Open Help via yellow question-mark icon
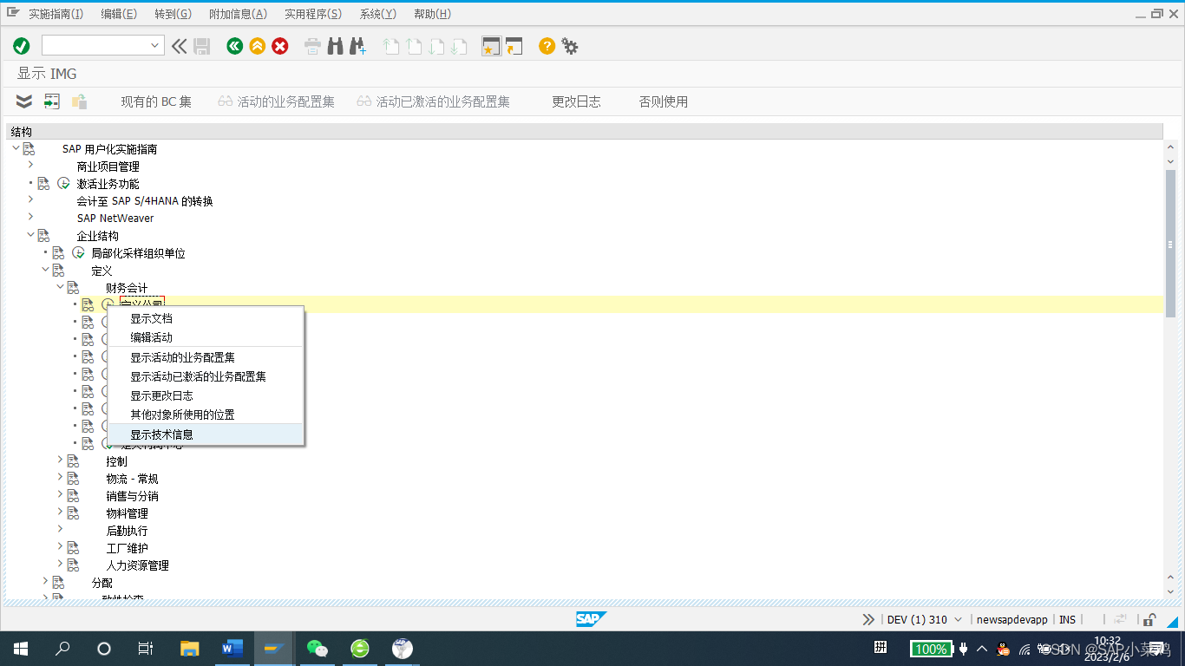This screenshot has width=1185, height=666. pos(547,46)
